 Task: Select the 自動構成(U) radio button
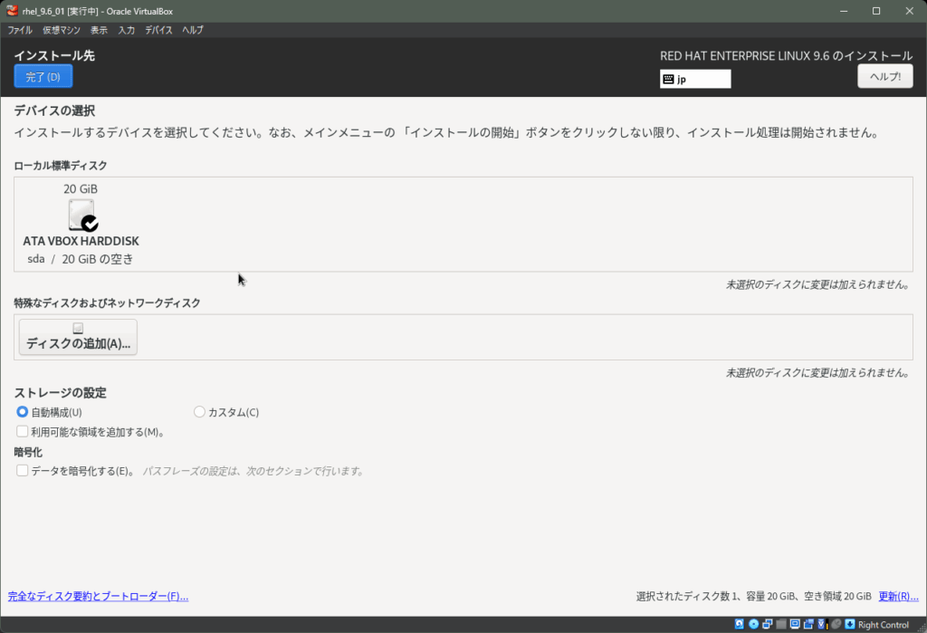[23, 412]
